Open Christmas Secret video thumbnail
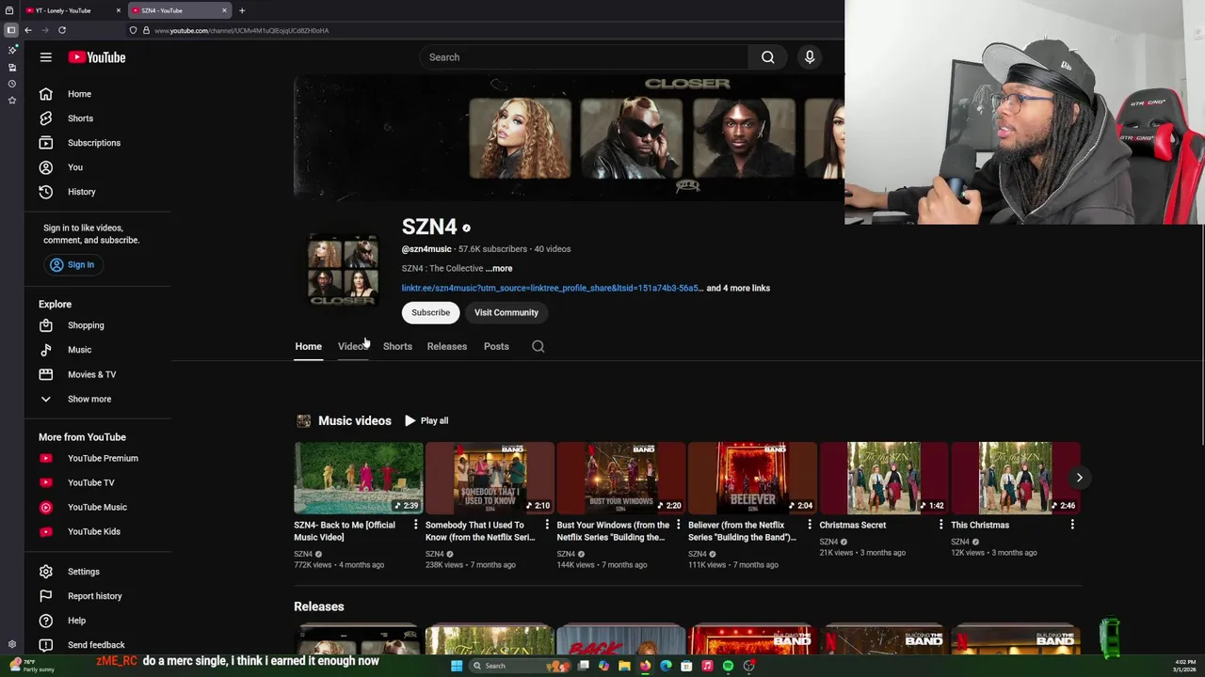Screen dimensions: 1205x677 coord(884,478)
